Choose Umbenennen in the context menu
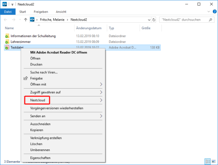Viewport: 218px width, 165px height. point(63,150)
